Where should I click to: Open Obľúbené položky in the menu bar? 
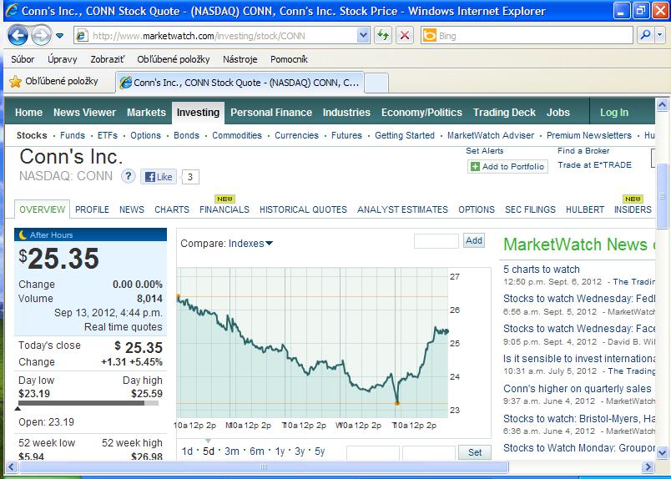click(174, 59)
